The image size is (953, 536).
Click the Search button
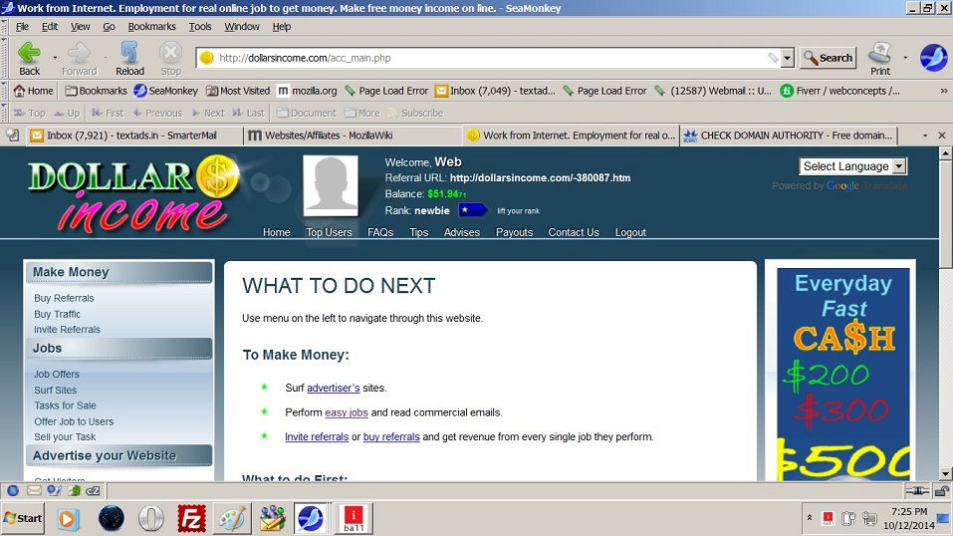click(x=828, y=58)
